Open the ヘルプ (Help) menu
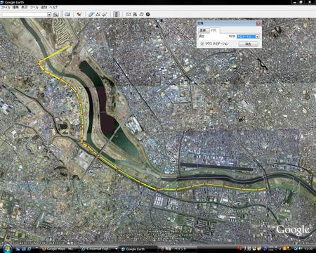This screenshot has height=253, width=316. point(53,7)
